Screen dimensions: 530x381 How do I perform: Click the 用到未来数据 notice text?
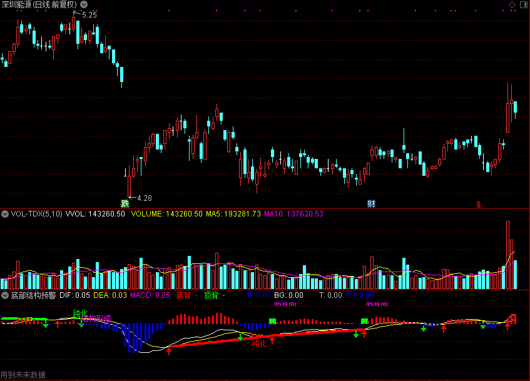[23, 375]
